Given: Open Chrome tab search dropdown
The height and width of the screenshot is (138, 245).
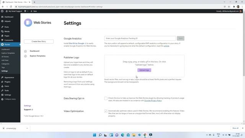Looking at the screenshot, I should tap(224, 2).
